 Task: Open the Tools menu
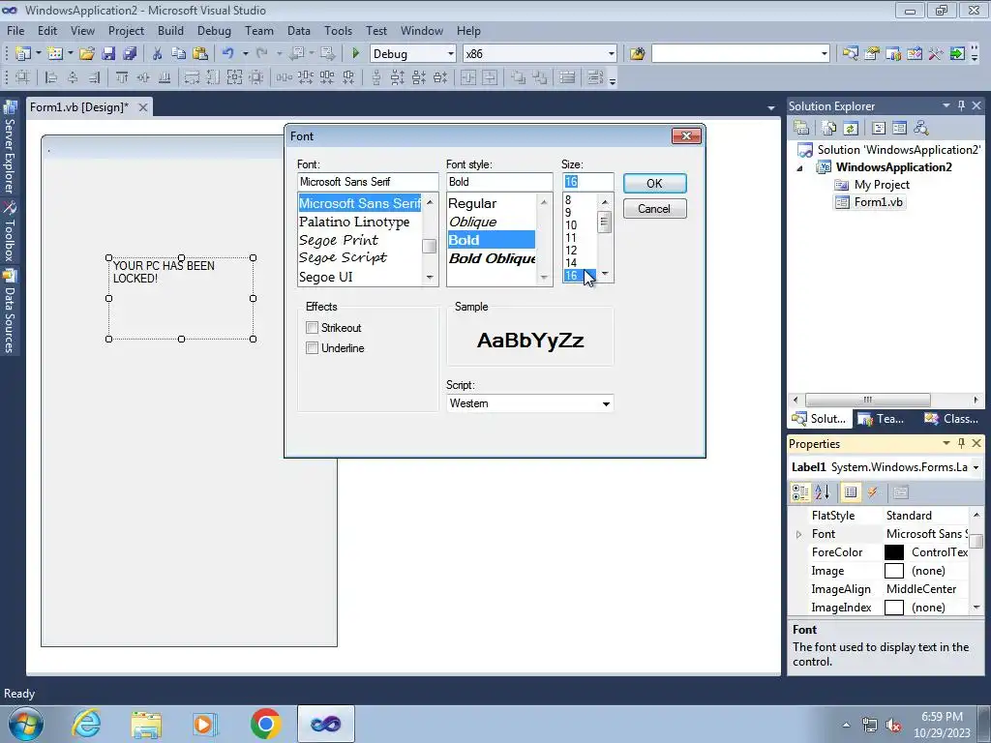click(338, 30)
